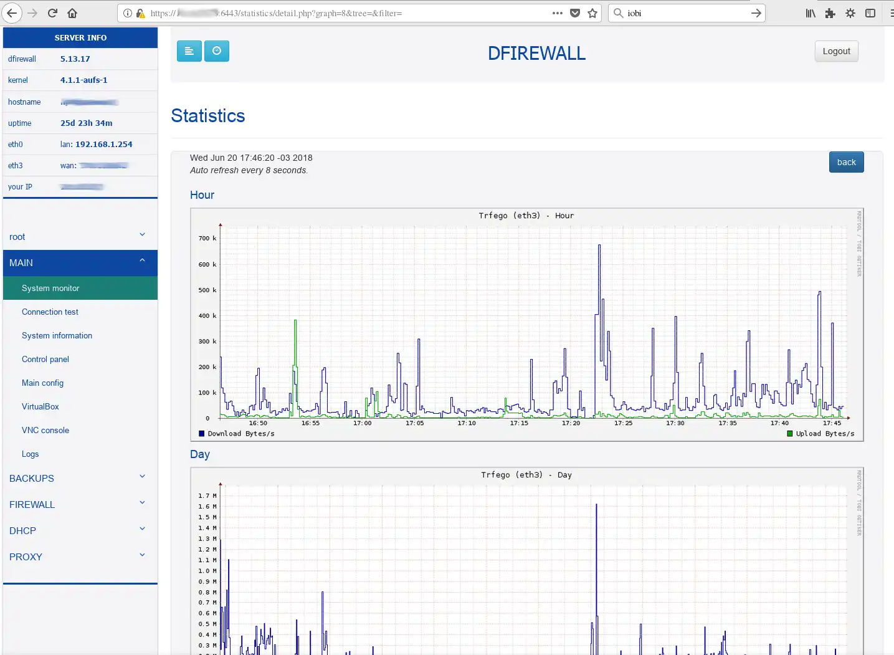Click the Trfego eth3 Day graph
894x655 pixels.
tap(526, 561)
